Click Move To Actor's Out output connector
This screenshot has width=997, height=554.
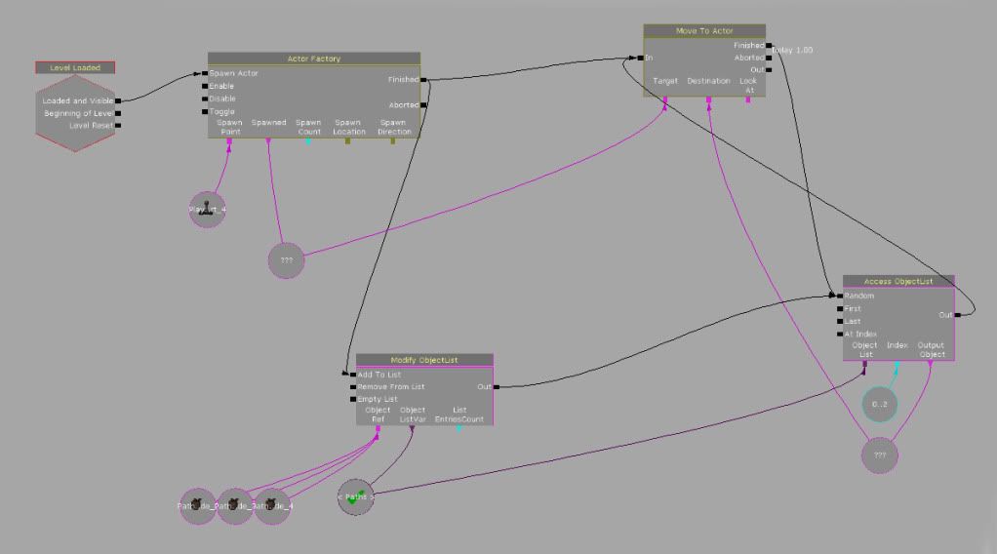point(769,70)
